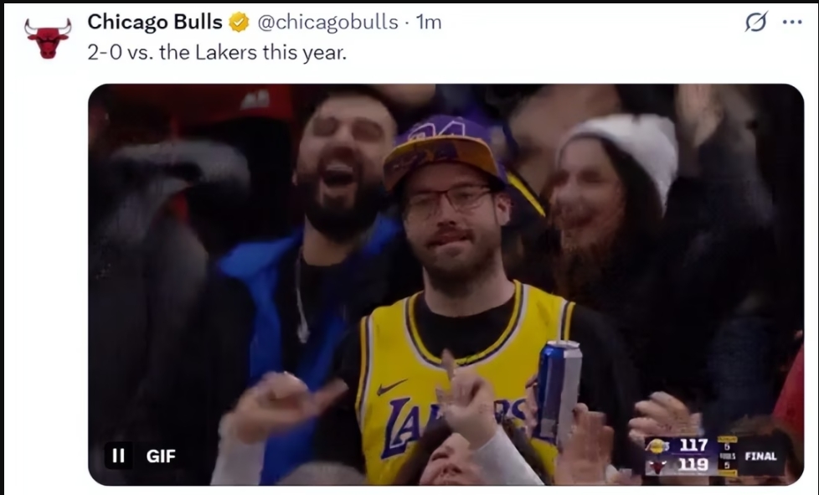Click the GIF label badge

[x=161, y=456]
